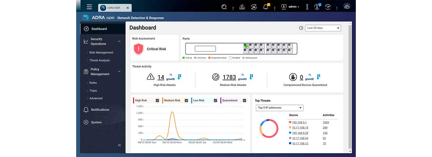Go to Notifications in the sidebar
Screen dimensions: 432x157
[x=100, y=110]
